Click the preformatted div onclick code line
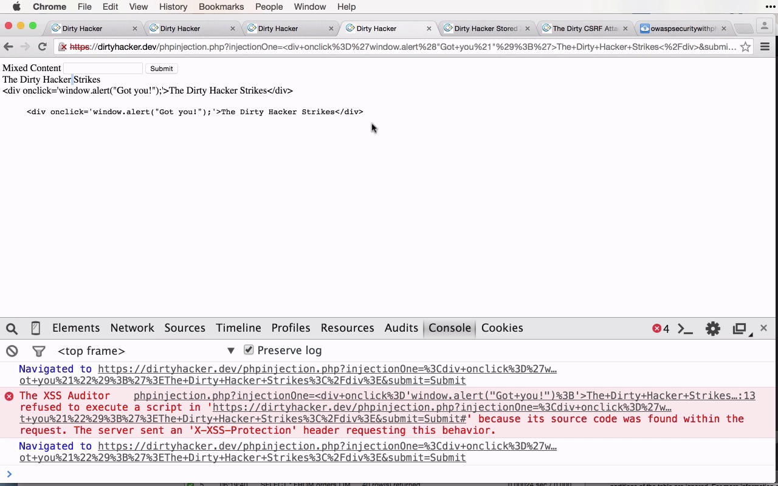 click(194, 112)
